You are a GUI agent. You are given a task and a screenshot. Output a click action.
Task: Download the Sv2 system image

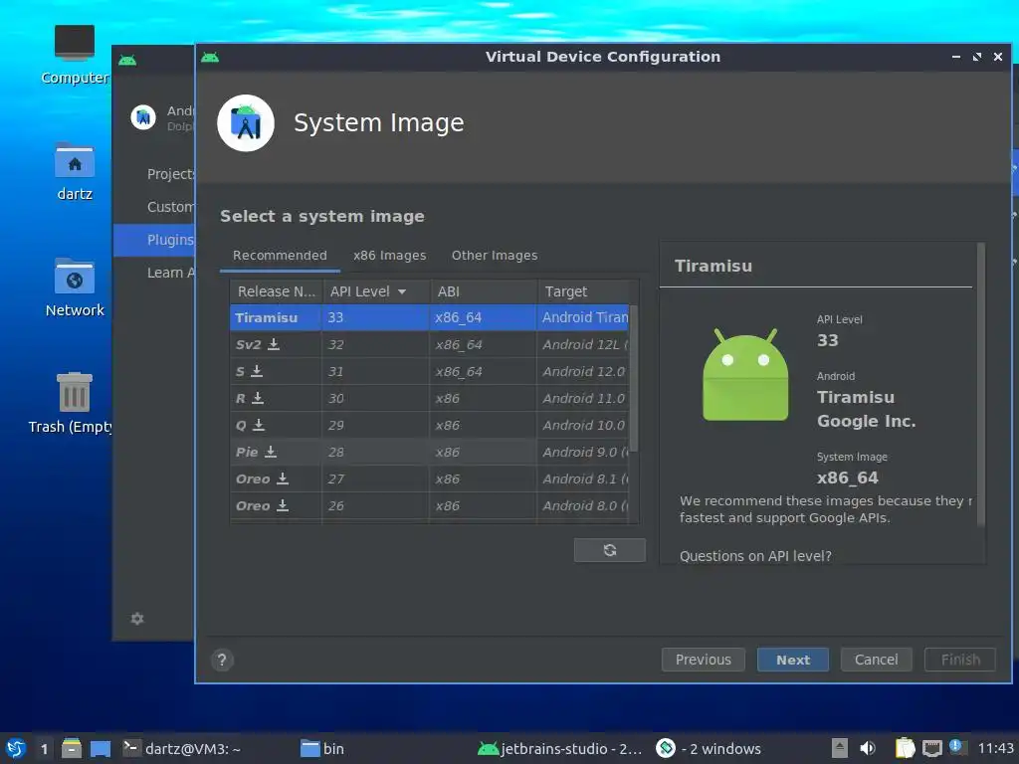(274, 344)
